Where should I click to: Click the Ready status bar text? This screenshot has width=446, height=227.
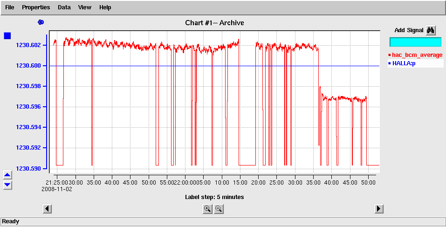pyautogui.click(x=11, y=221)
